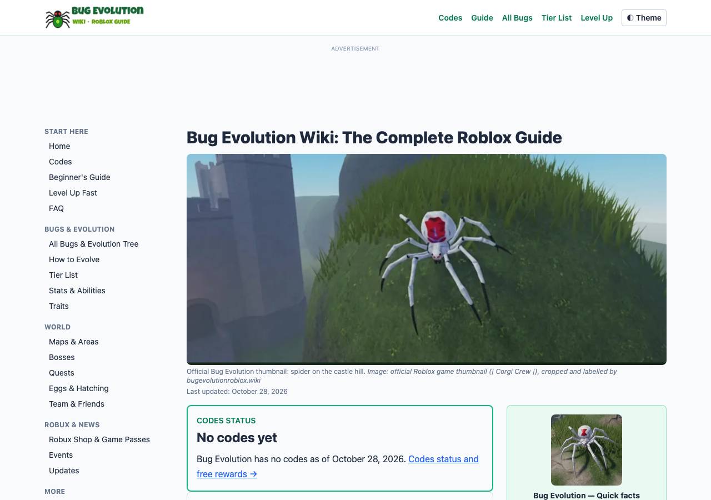Open Level Up in the top navigation
The width and height of the screenshot is (711, 500).
click(597, 18)
